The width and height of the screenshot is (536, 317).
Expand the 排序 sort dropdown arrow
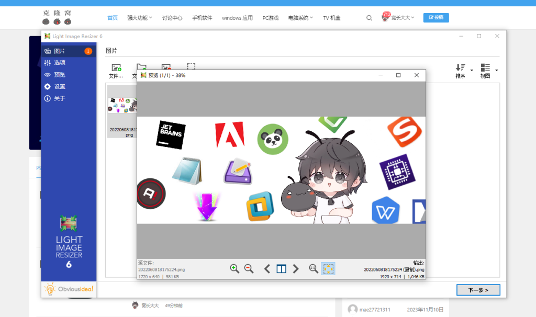[472, 70]
